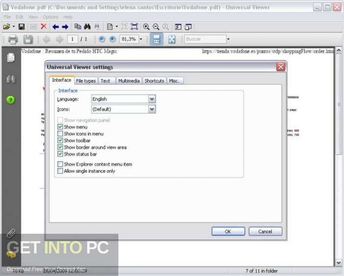Open the File menu
This screenshot has width=344, height=276.
click(x=7, y=17)
